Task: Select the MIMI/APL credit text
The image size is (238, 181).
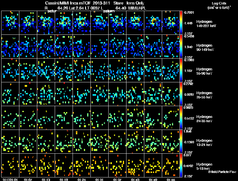Action: click(137, 8)
